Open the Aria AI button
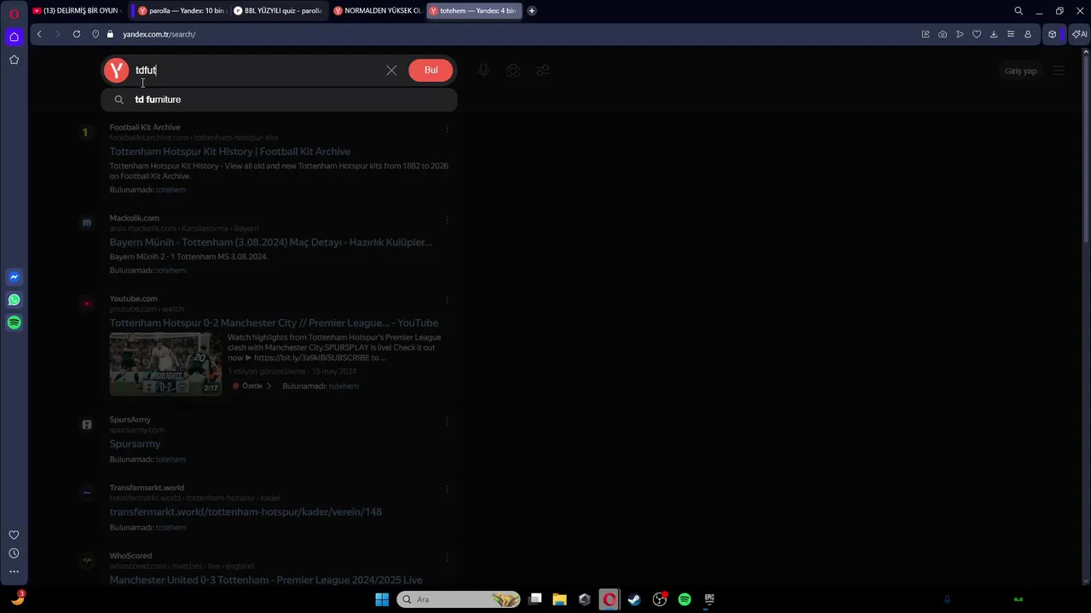 pos(1079,34)
